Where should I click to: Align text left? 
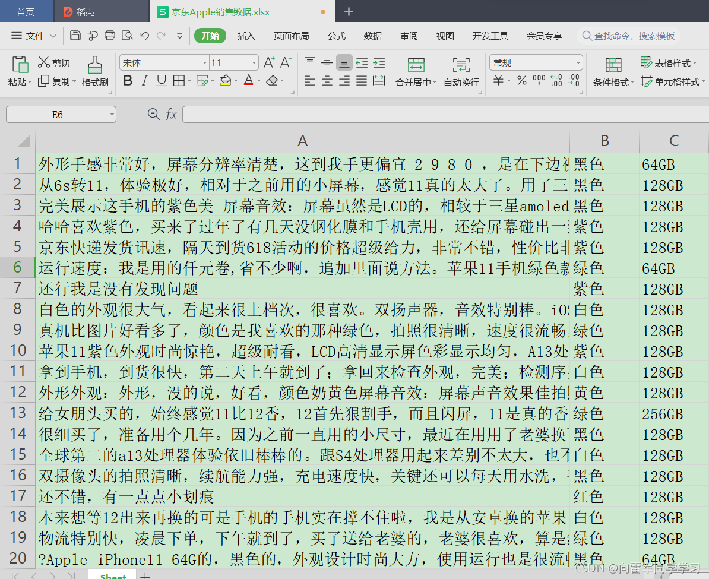310,81
